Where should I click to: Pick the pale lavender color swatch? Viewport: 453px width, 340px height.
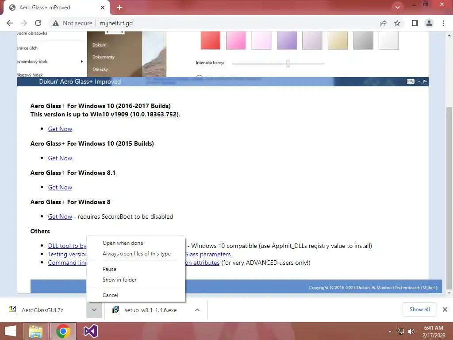click(x=312, y=40)
